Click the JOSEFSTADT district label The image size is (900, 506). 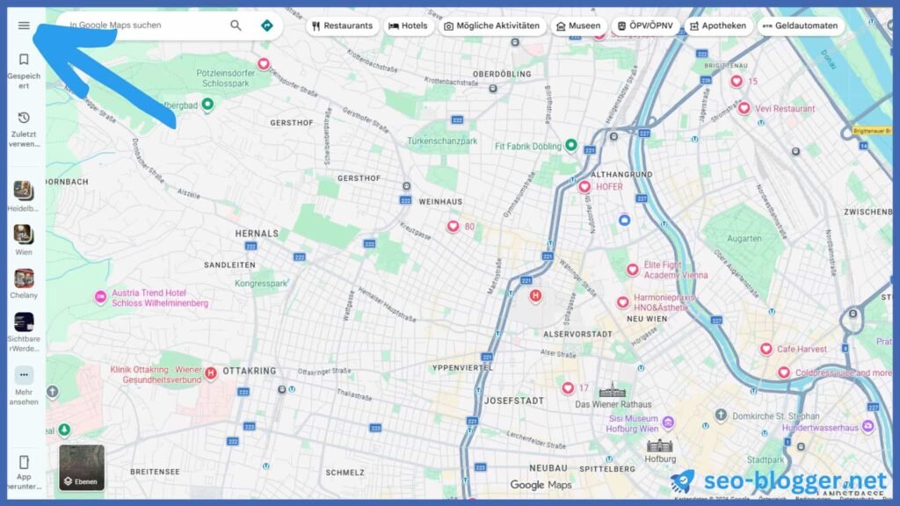(513, 401)
